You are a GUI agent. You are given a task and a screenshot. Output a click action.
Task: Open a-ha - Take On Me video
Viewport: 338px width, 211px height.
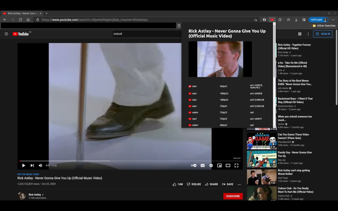292,64
